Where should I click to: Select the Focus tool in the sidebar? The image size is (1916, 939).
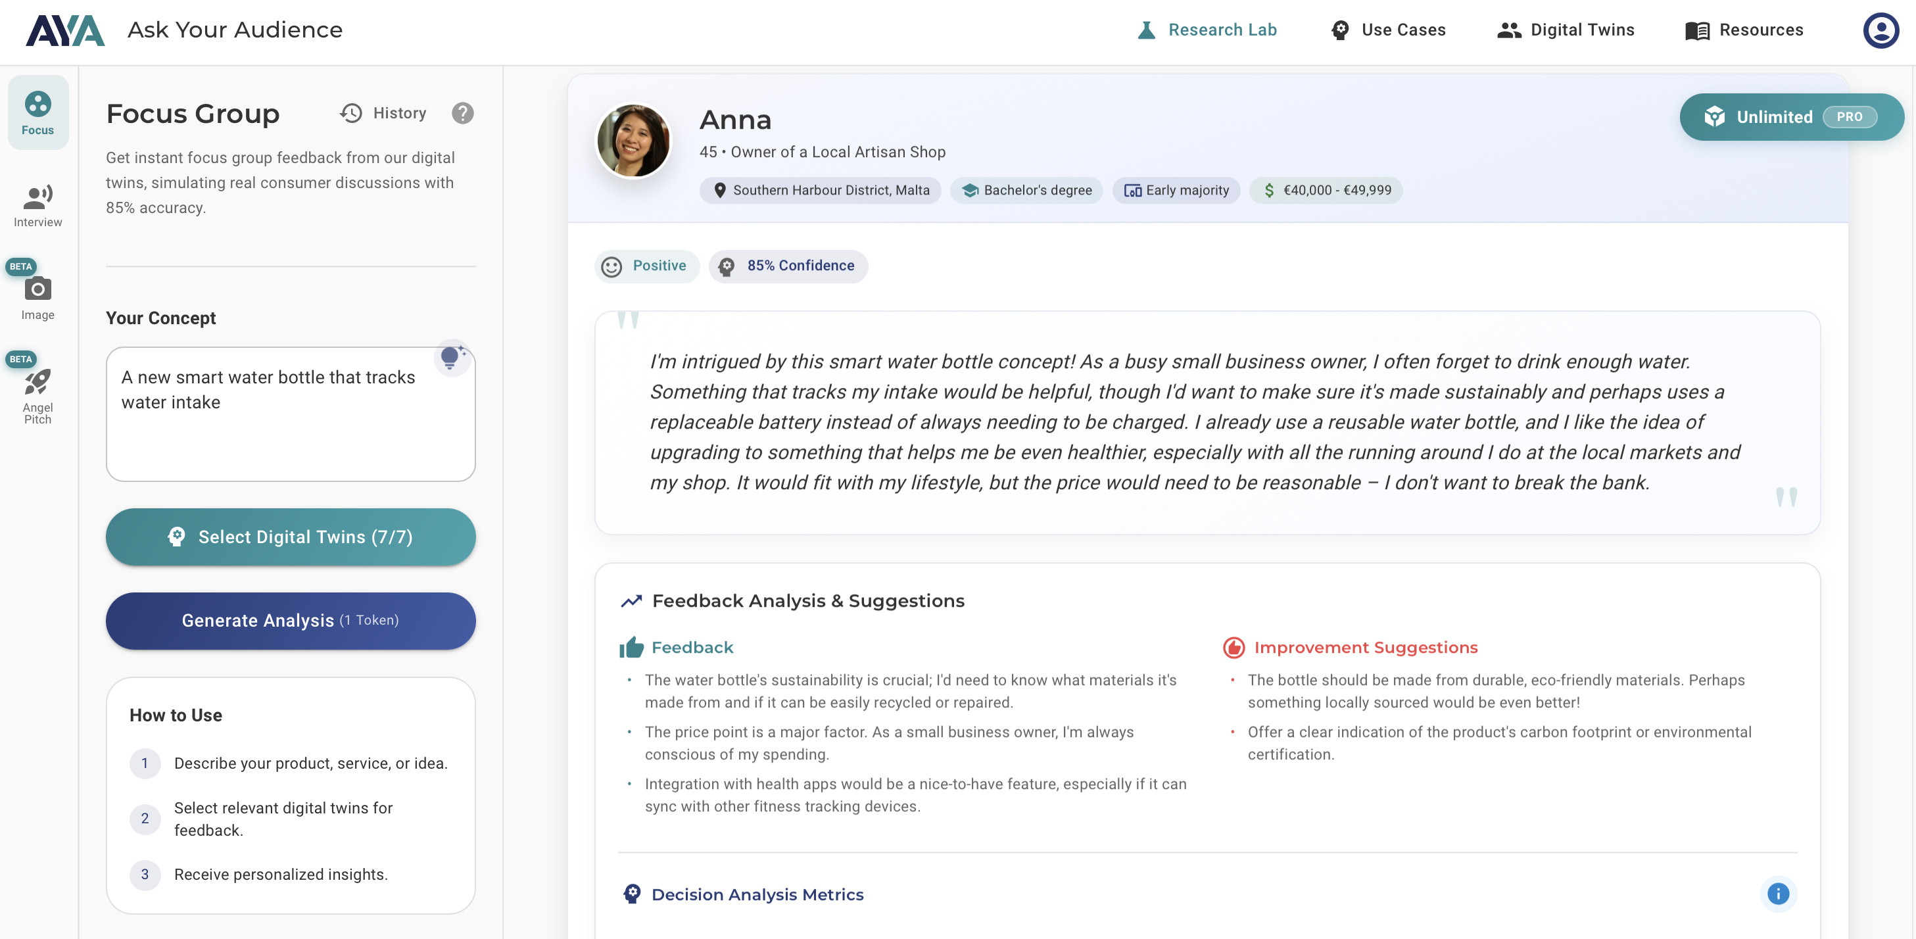click(37, 112)
